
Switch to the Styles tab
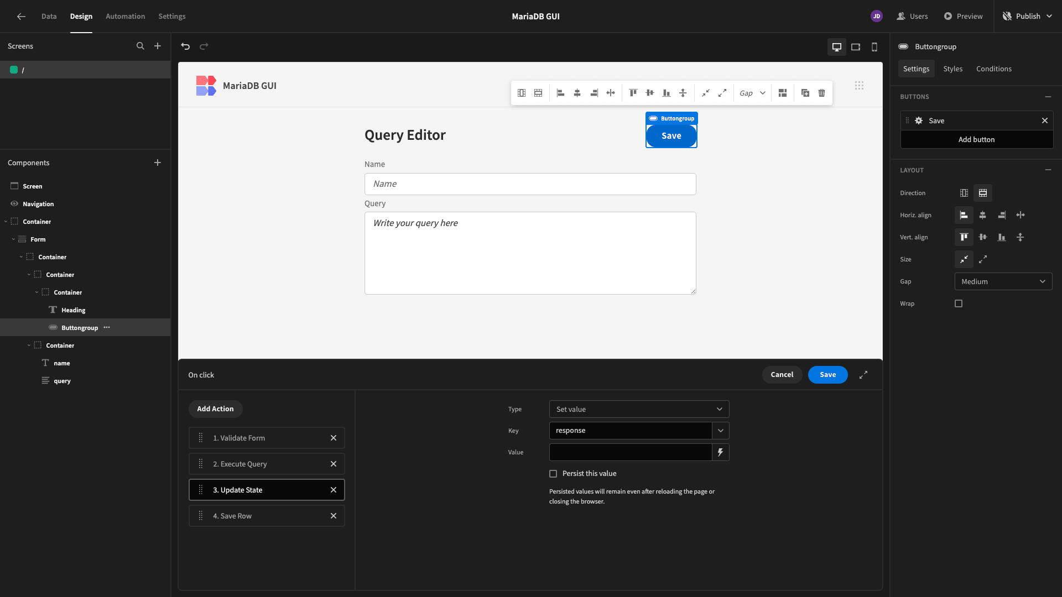[952, 69]
